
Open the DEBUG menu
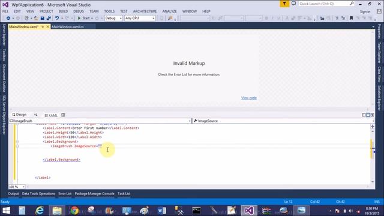79,11
